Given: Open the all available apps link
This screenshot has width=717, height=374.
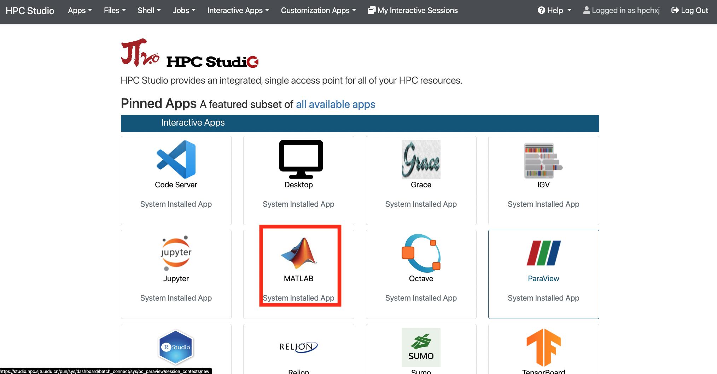Looking at the screenshot, I should (336, 104).
